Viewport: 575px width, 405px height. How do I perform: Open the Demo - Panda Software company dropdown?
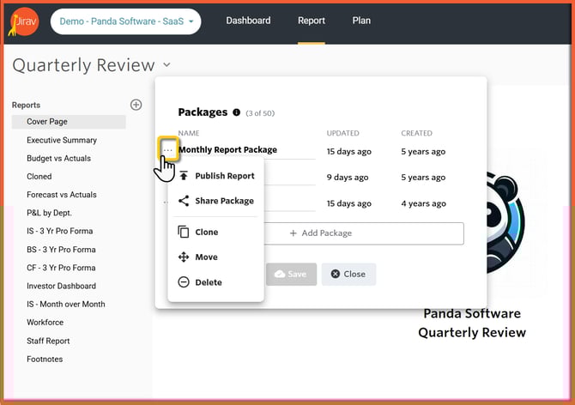point(126,21)
